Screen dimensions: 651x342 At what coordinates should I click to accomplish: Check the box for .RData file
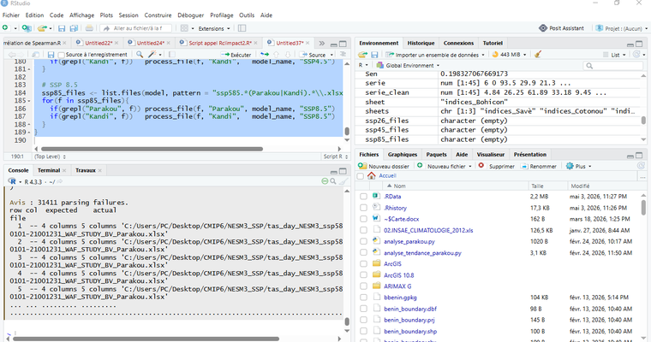(363, 197)
